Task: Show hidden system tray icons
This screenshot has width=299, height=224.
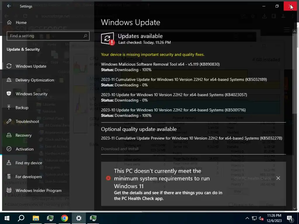Action: pos(247,218)
